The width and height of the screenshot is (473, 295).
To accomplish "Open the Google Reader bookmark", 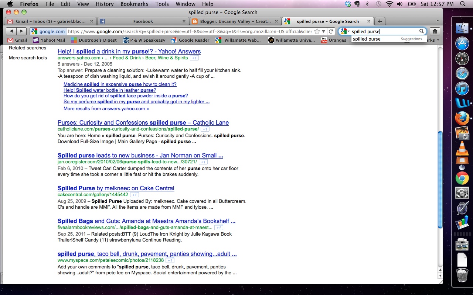I will pyautogui.click(x=190, y=40).
